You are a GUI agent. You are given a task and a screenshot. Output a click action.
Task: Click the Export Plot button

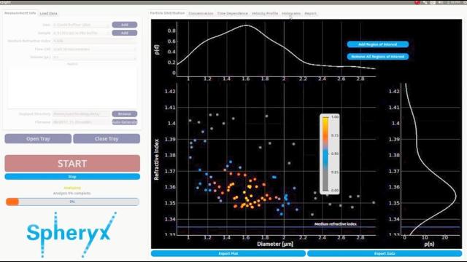click(228, 253)
